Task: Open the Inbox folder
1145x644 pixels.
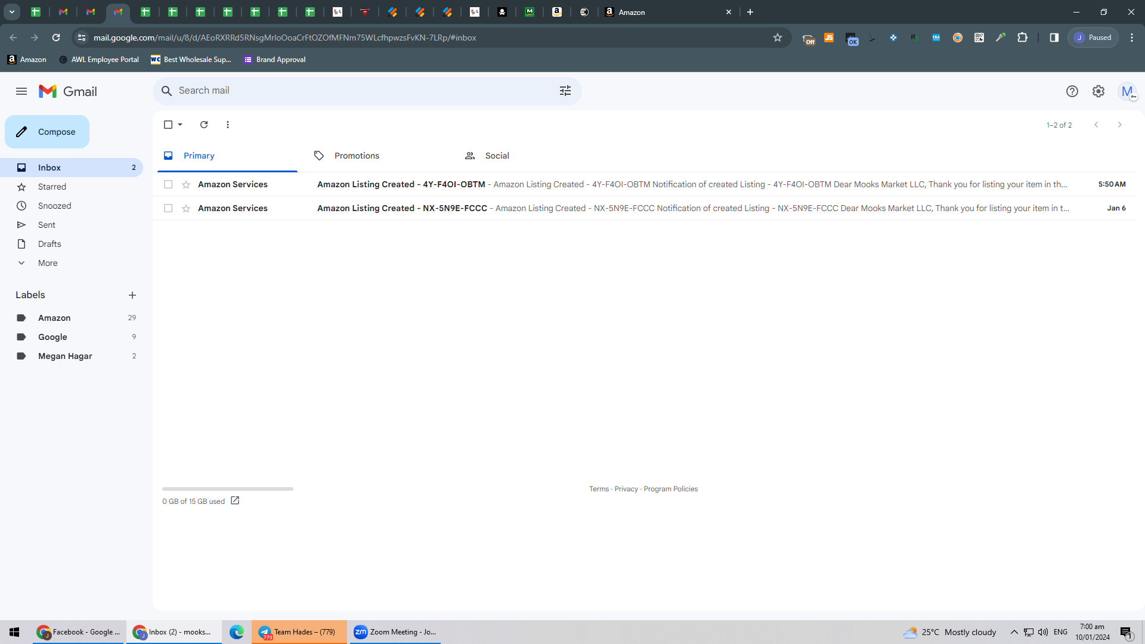Action: (x=72, y=168)
